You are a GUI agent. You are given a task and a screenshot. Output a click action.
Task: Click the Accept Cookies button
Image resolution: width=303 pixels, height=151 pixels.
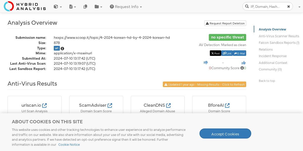225,134
